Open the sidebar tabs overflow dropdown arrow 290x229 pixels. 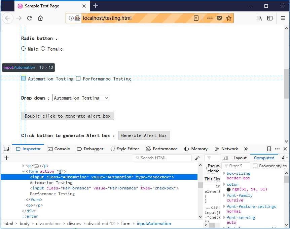pos(287,158)
